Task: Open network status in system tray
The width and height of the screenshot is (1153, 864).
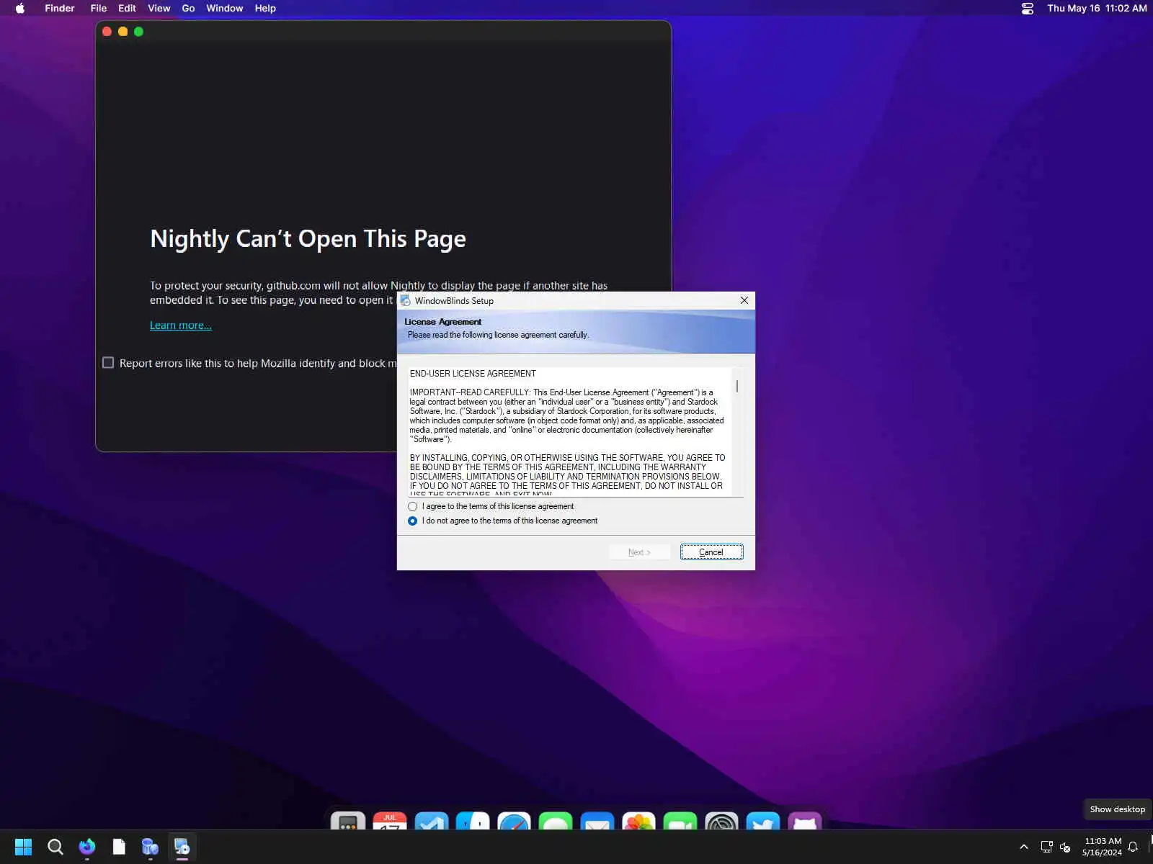Action: (x=1046, y=847)
